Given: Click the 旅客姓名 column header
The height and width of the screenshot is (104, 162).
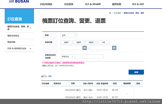Looking at the screenshot, I should click(x=57, y=84).
